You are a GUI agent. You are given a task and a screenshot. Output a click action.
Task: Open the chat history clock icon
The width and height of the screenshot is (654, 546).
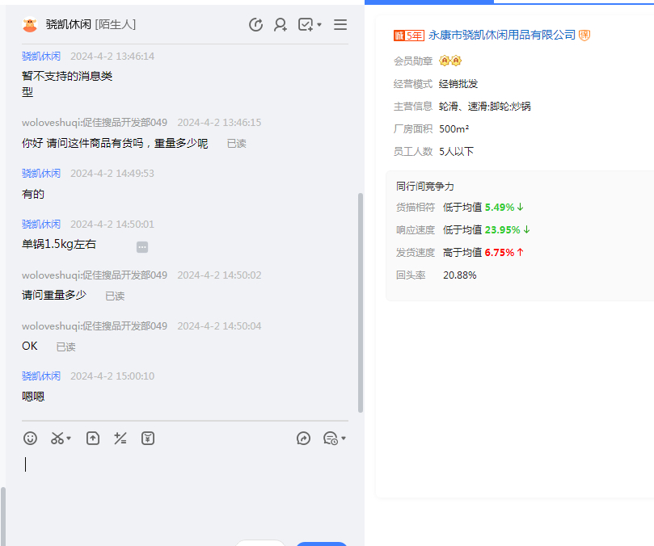[x=330, y=439]
